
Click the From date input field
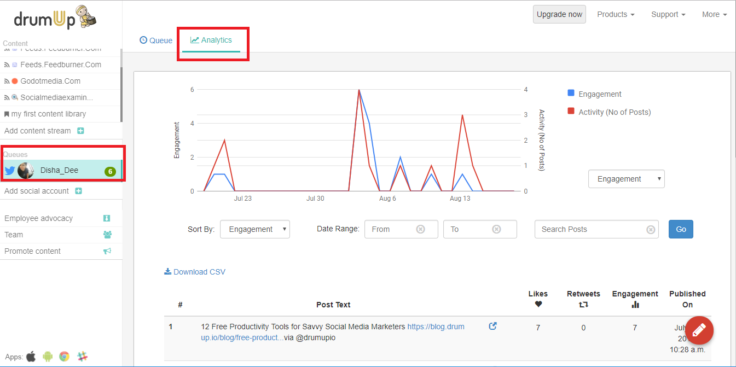(402, 229)
